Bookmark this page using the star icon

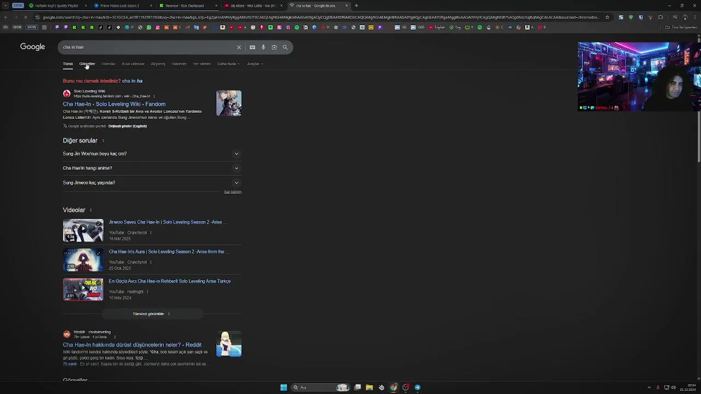(x=607, y=17)
